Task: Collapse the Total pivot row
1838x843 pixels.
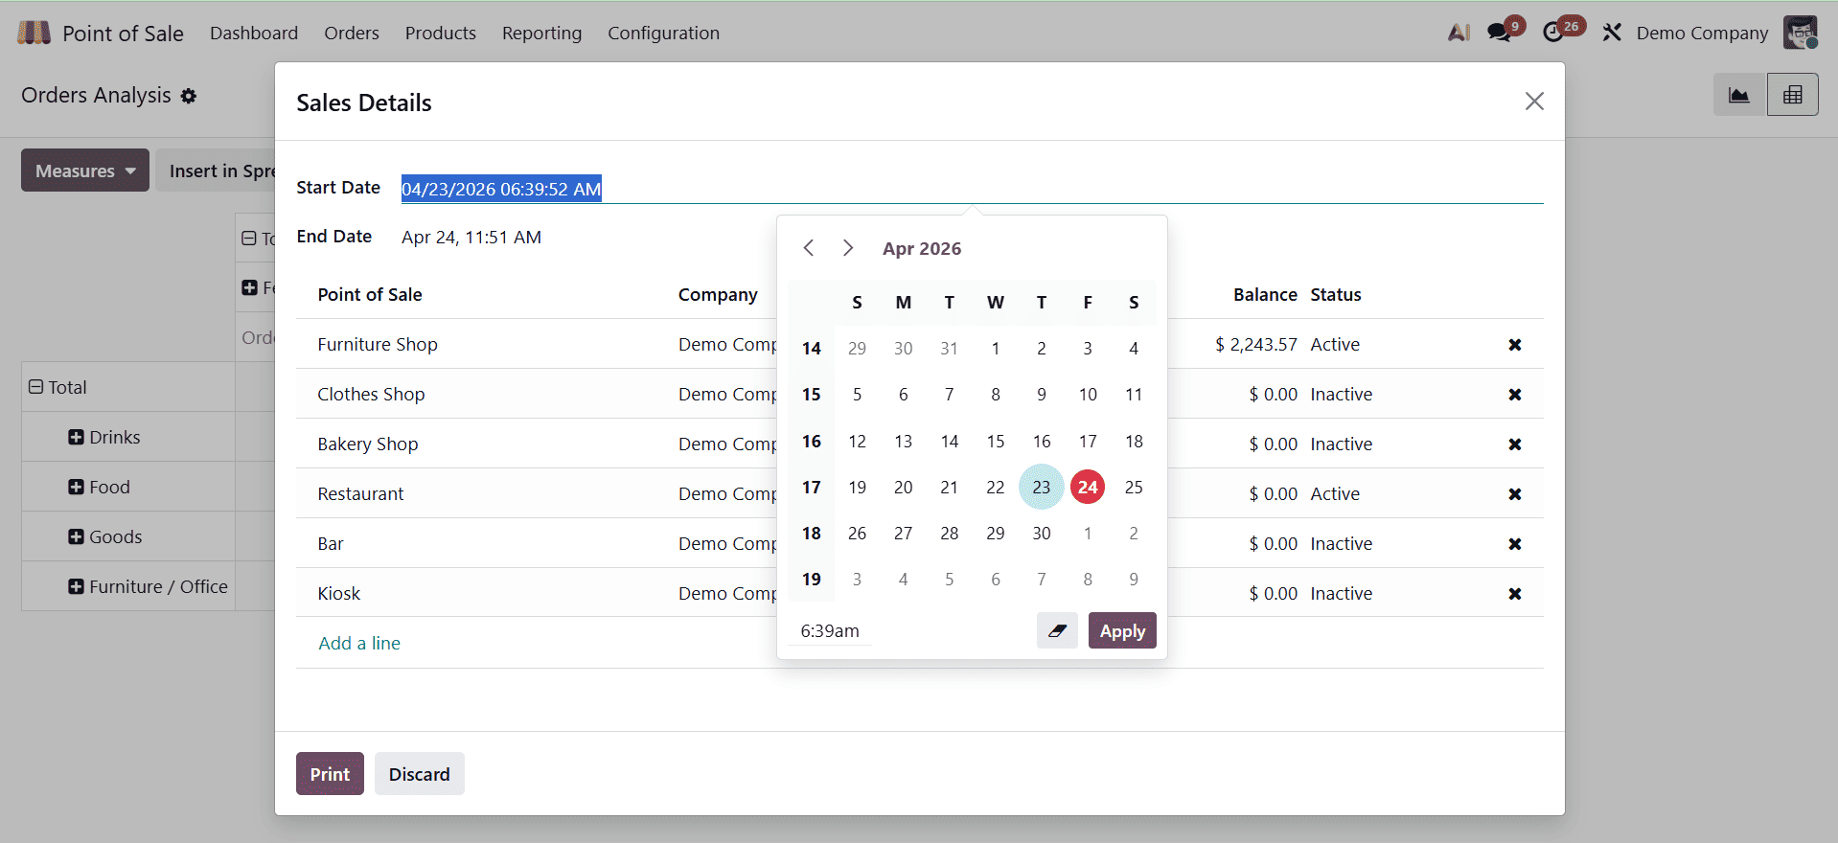Action: tap(36, 387)
